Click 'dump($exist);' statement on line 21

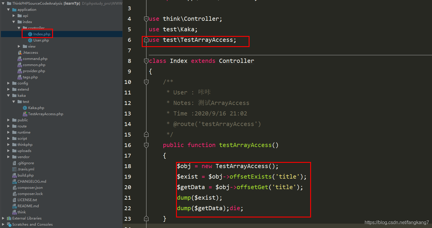(200, 198)
